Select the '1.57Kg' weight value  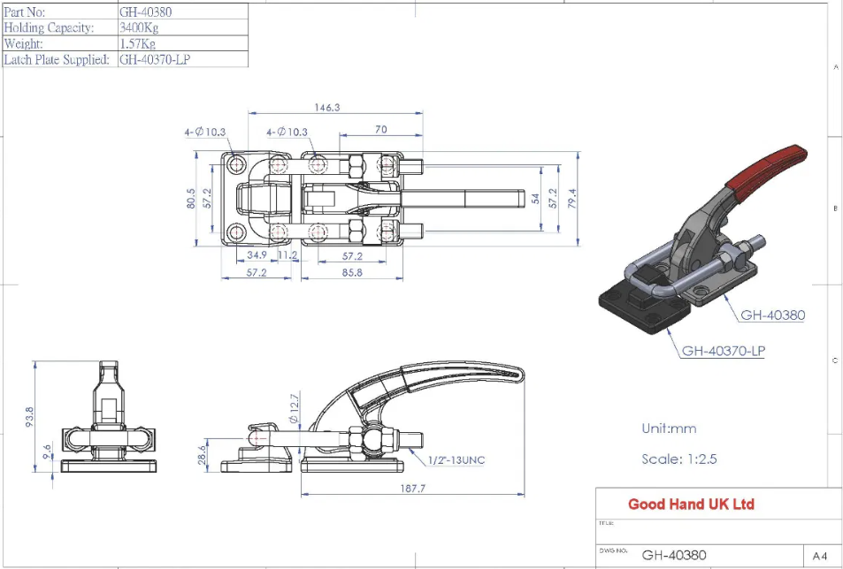point(138,43)
